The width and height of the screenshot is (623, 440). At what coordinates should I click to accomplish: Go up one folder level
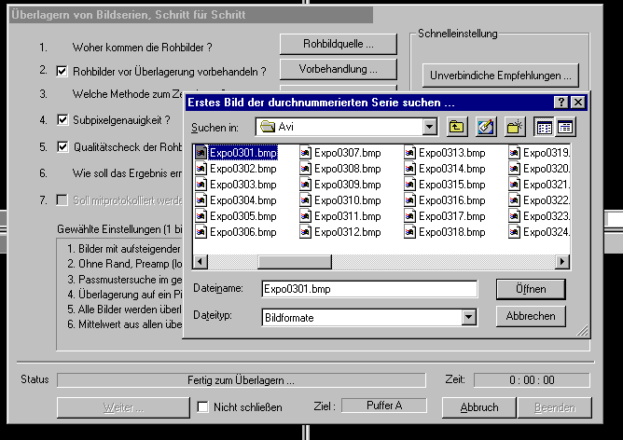coord(457,127)
